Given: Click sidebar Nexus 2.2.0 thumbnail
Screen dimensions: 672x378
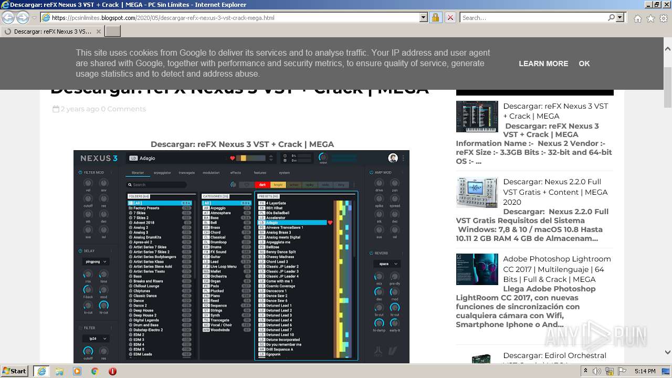Looking at the screenshot, I should coord(477,192).
